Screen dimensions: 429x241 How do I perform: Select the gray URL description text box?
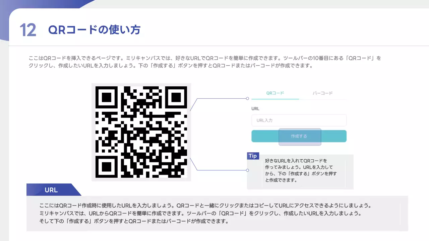217,213
